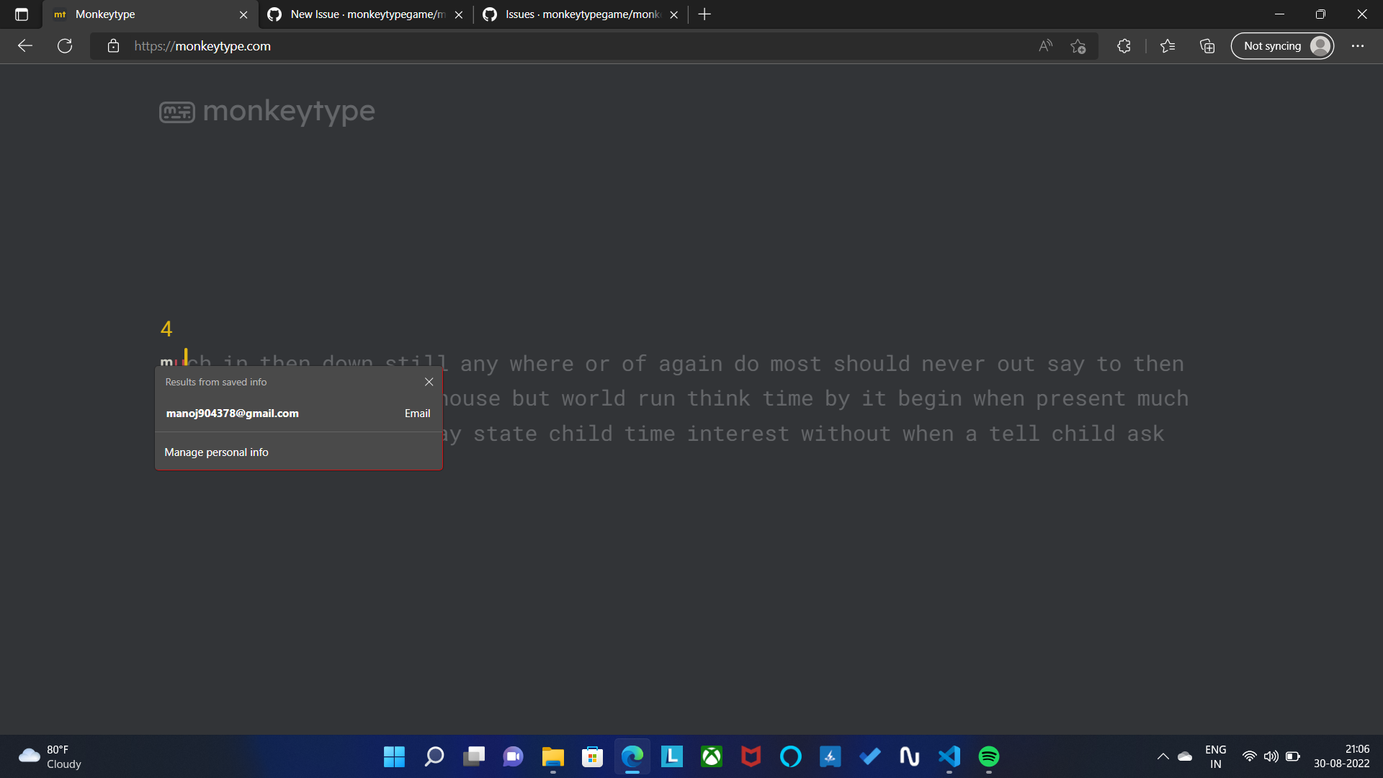Expand hidden icons in the system tray
The height and width of the screenshot is (778, 1383).
point(1162,756)
